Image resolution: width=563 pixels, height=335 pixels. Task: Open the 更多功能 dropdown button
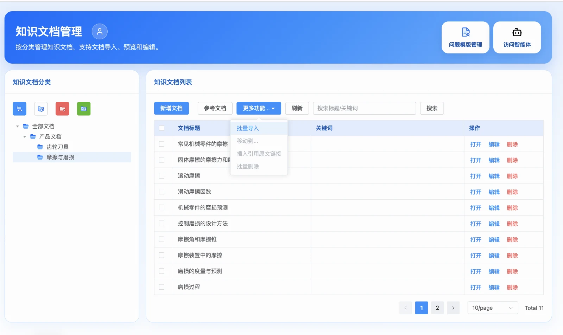(x=259, y=108)
